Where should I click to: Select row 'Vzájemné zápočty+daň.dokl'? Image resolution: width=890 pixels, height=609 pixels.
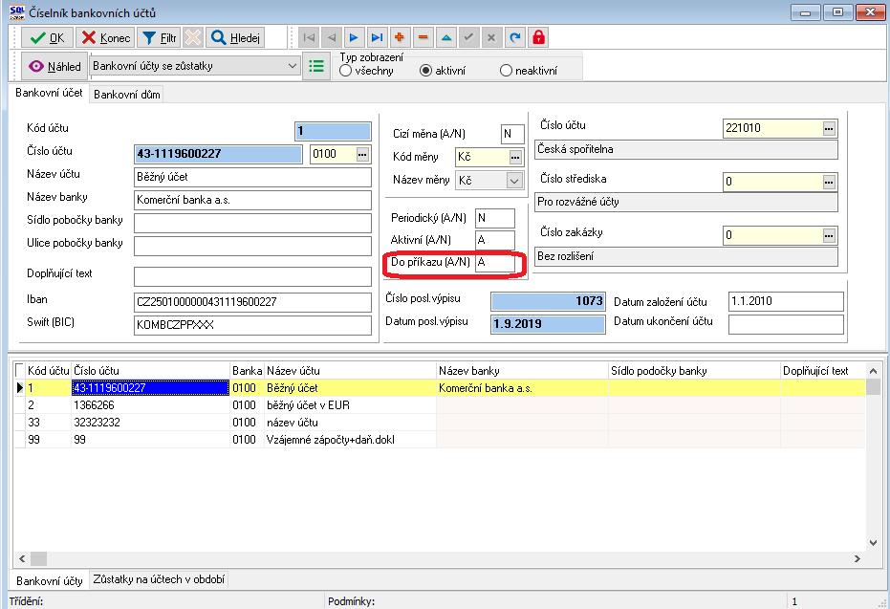440,439
